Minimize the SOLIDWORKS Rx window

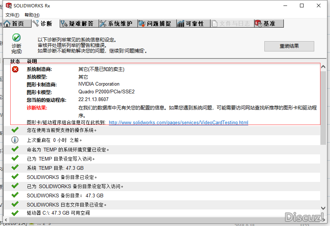click(285, 6)
